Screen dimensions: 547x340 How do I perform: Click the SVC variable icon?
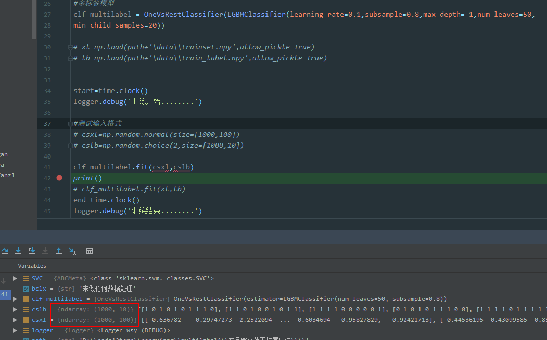click(26, 278)
